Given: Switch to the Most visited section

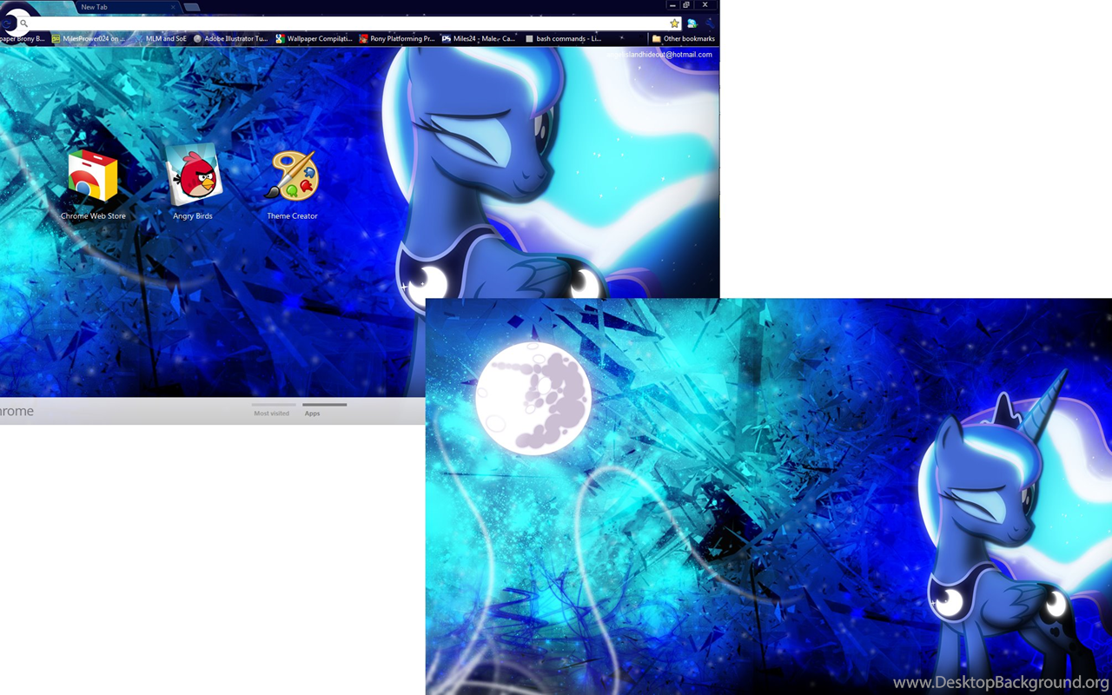Looking at the screenshot, I should pyautogui.click(x=272, y=410).
